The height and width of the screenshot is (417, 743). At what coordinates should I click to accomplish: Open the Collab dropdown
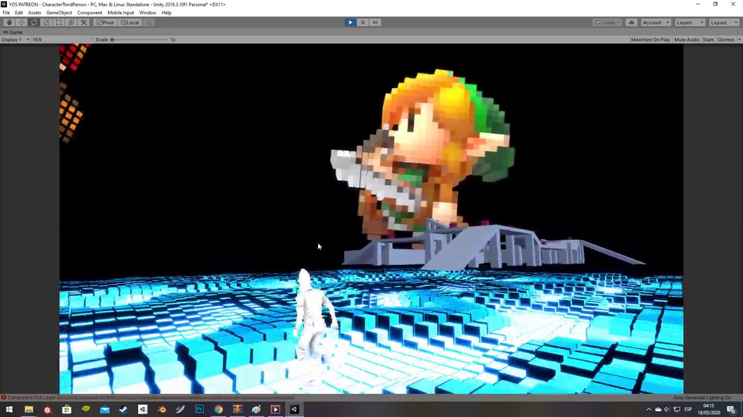607,23
